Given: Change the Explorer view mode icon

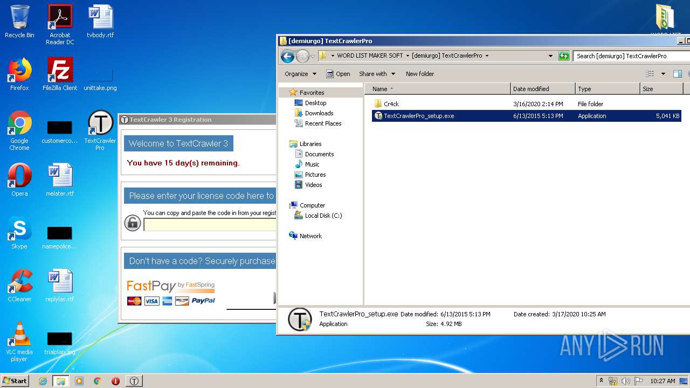Looking at the screenshot, I should [650, 74].
